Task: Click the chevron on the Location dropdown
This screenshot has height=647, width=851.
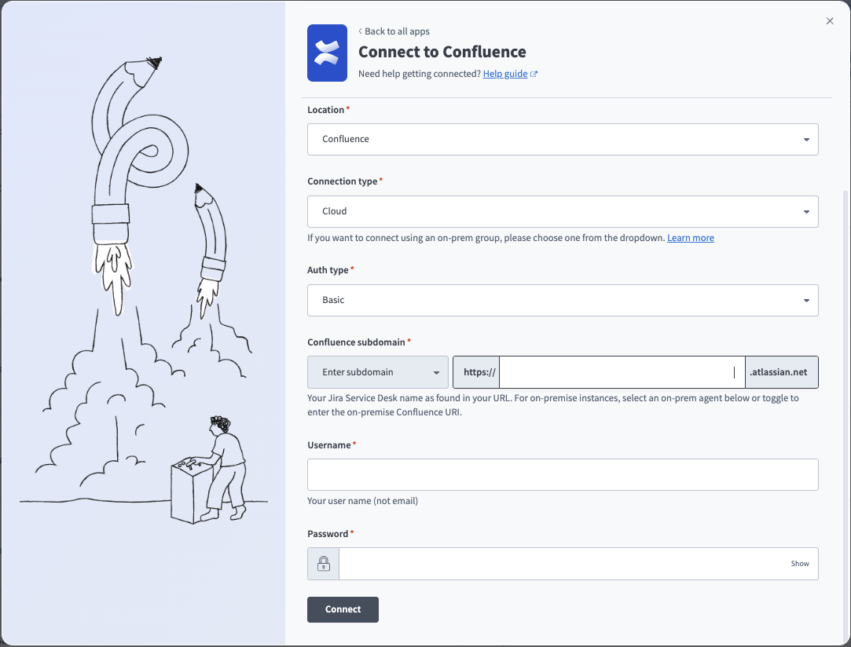Action: (806, 139)
